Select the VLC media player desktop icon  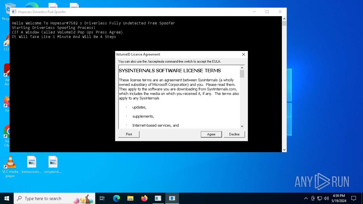10,167
